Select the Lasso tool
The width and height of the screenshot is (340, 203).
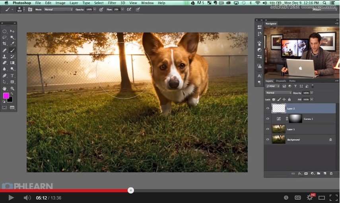coord(4,37)
